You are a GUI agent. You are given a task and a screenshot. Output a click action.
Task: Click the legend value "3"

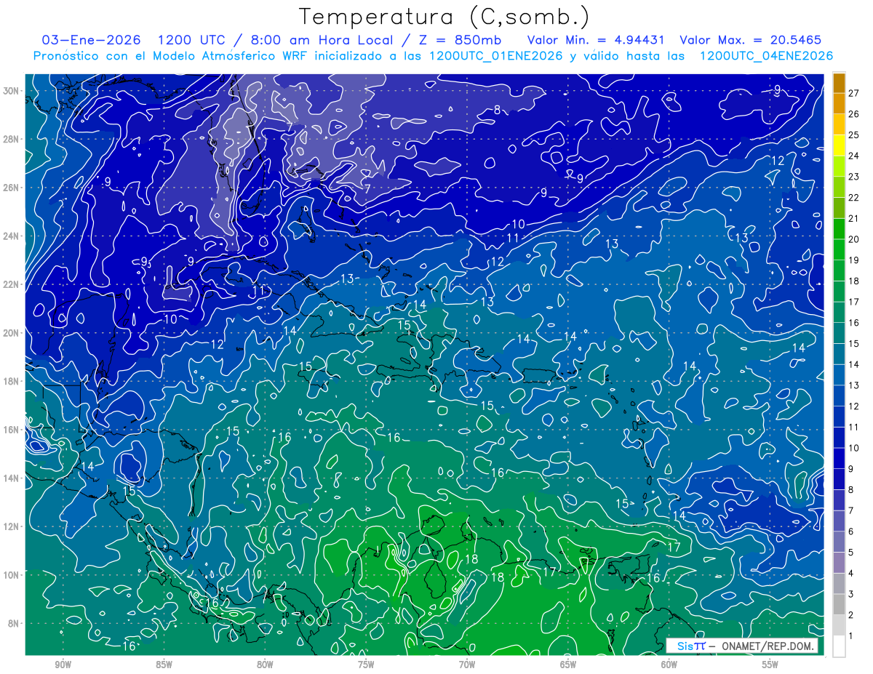[850, 595]
